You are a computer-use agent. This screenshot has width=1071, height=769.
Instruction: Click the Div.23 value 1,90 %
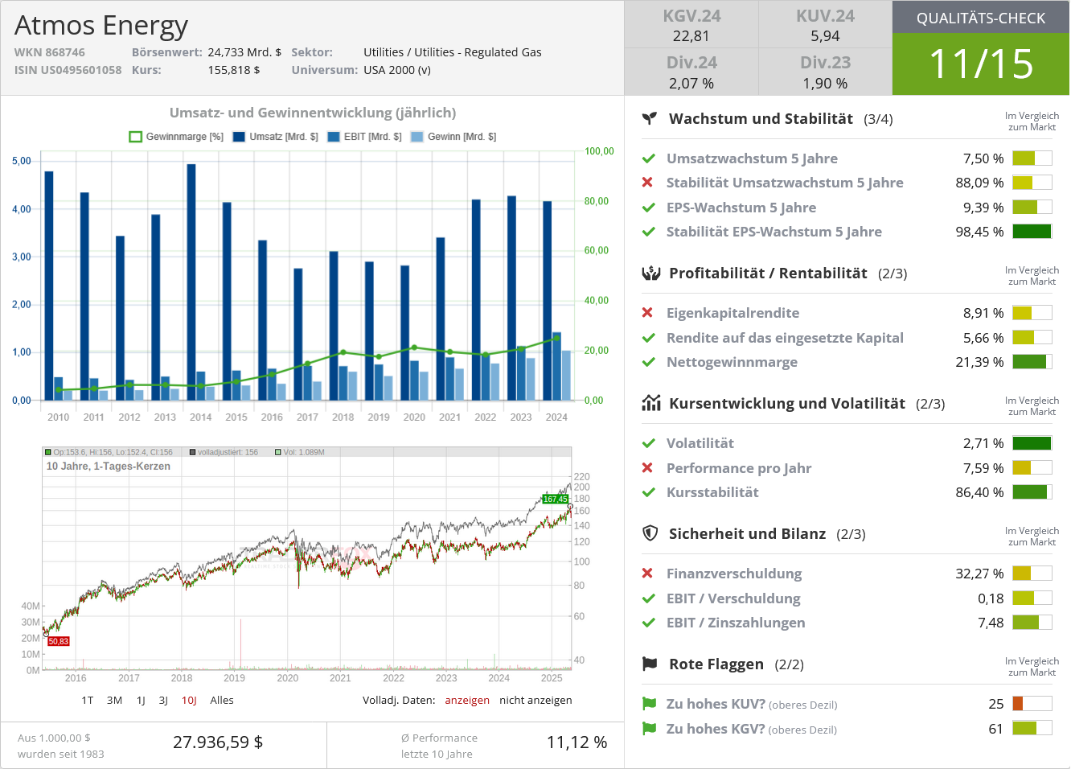tap(825, 84)
